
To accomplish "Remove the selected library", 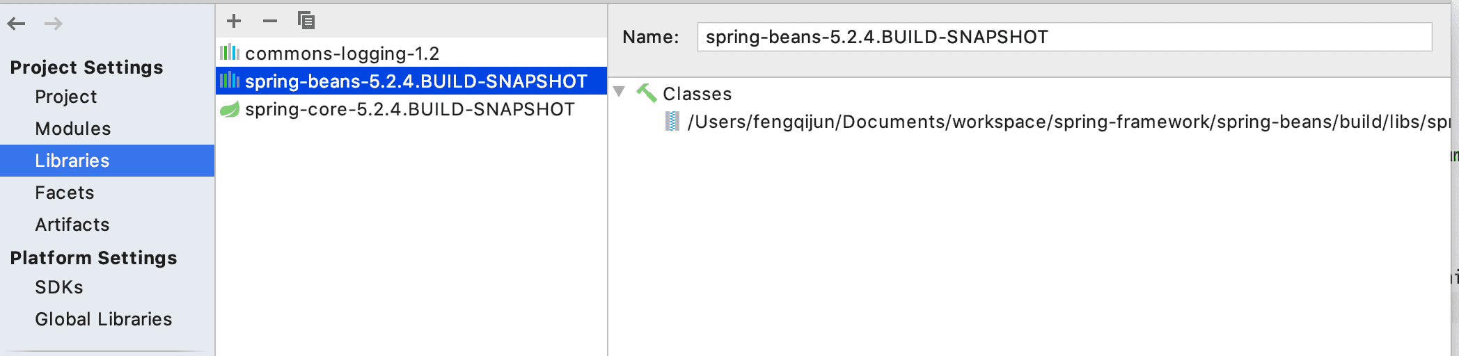I will (270, 21).
